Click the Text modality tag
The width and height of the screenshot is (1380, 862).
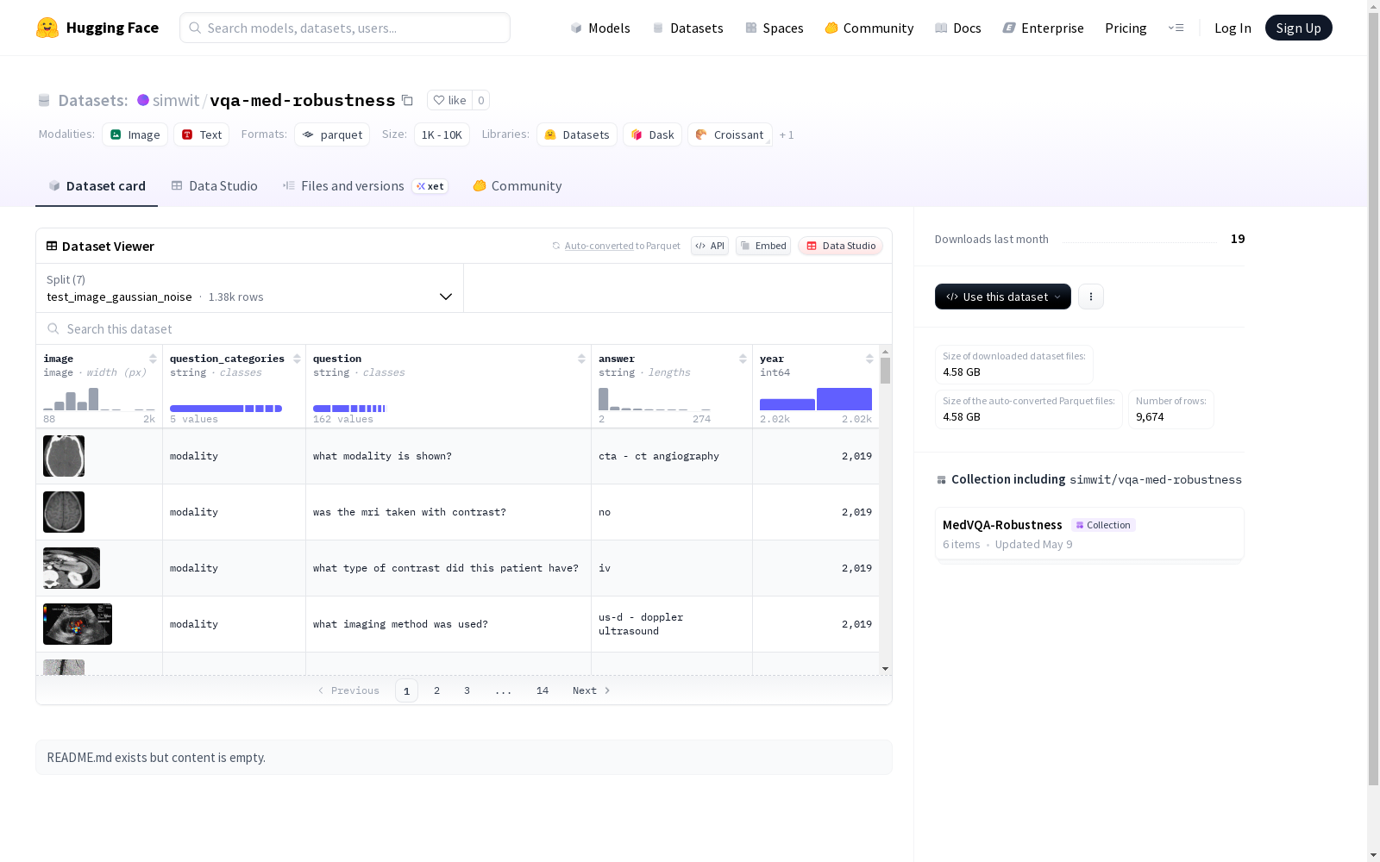pos(202,134)
